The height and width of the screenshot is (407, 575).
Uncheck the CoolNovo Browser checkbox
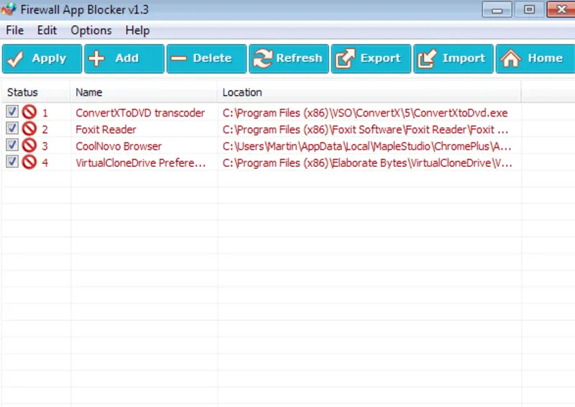click(12, 145)
